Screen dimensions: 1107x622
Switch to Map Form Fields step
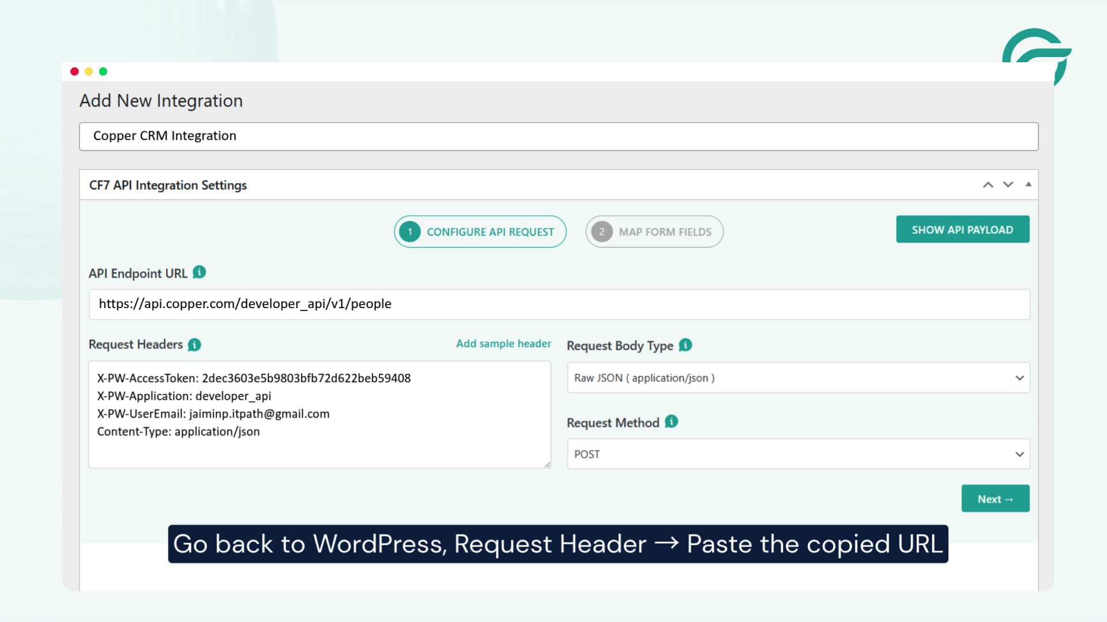tap(654, 232)
